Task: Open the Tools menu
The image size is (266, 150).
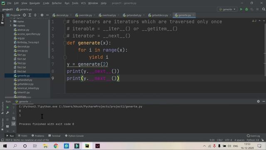Action: (x=75, y=3)
